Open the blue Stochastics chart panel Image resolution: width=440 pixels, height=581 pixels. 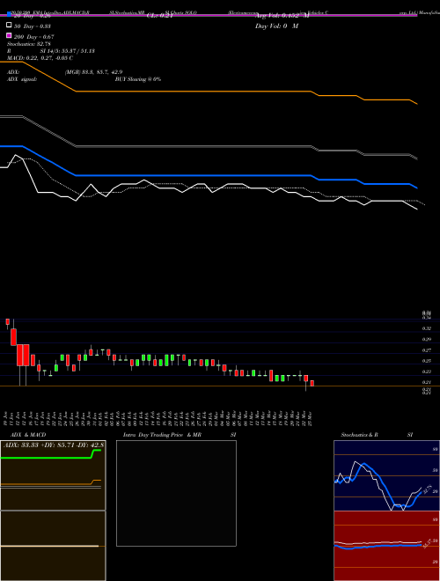point(386,475)
